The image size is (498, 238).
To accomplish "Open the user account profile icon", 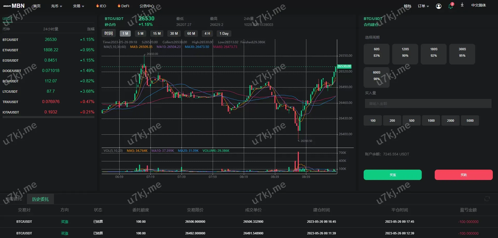I will tap(439, 6).
